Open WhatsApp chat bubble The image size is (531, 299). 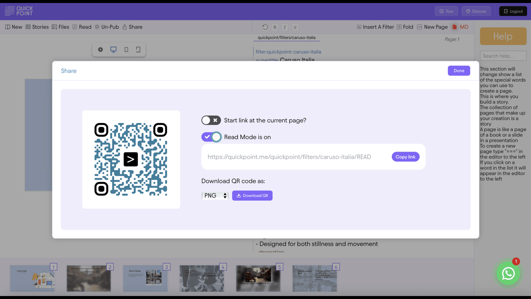click(x=508, y=273)
